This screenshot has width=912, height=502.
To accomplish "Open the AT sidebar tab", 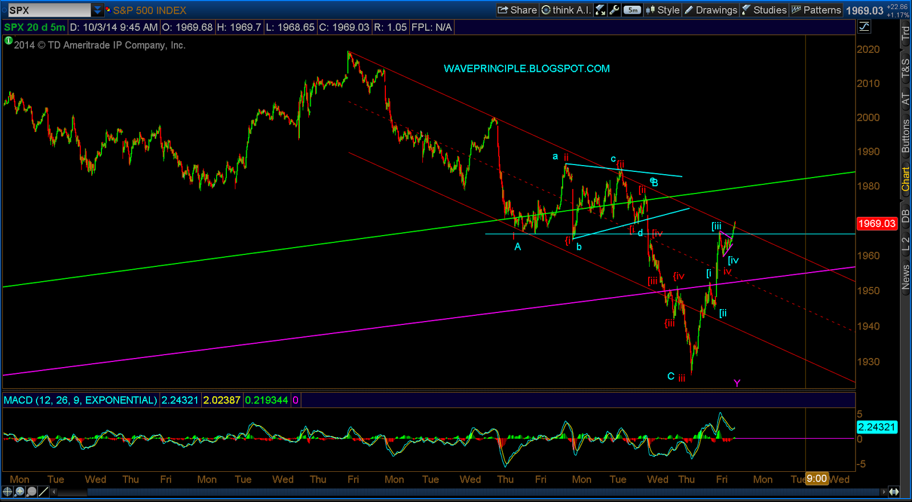I will tap(905, 99).
